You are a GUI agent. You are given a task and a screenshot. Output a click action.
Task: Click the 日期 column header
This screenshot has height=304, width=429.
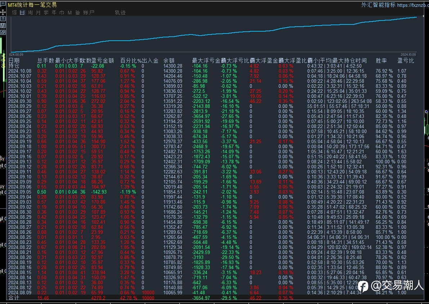point(14,60)
